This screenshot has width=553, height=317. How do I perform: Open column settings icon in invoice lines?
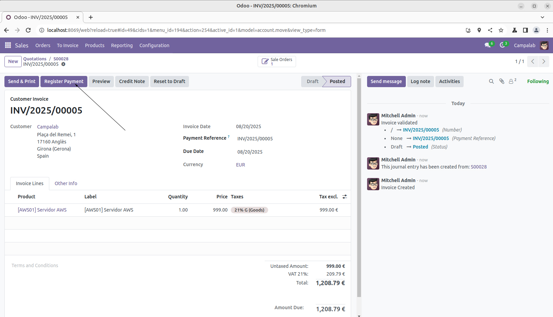pos(345,197)
